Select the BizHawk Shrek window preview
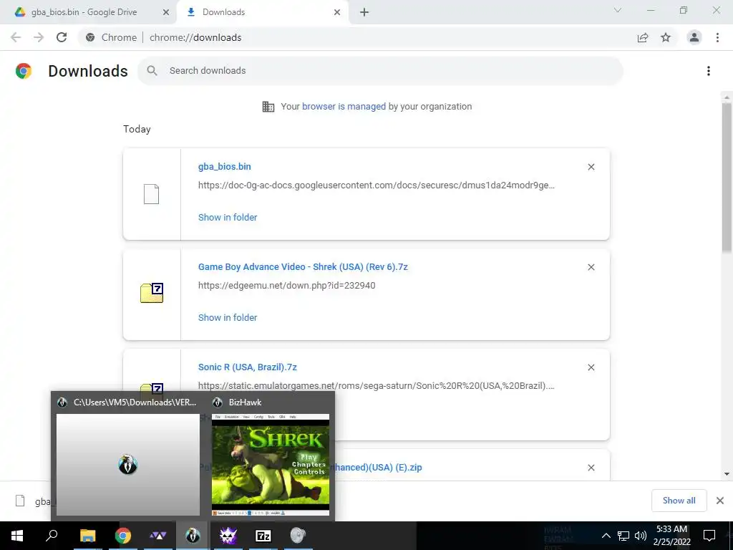 click(270, 464)
